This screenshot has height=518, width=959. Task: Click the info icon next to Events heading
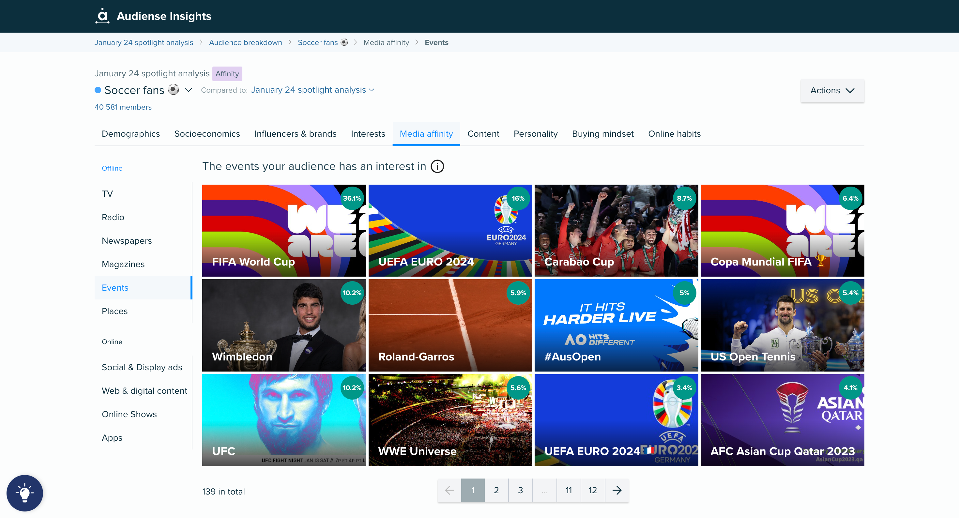(438, 166)
